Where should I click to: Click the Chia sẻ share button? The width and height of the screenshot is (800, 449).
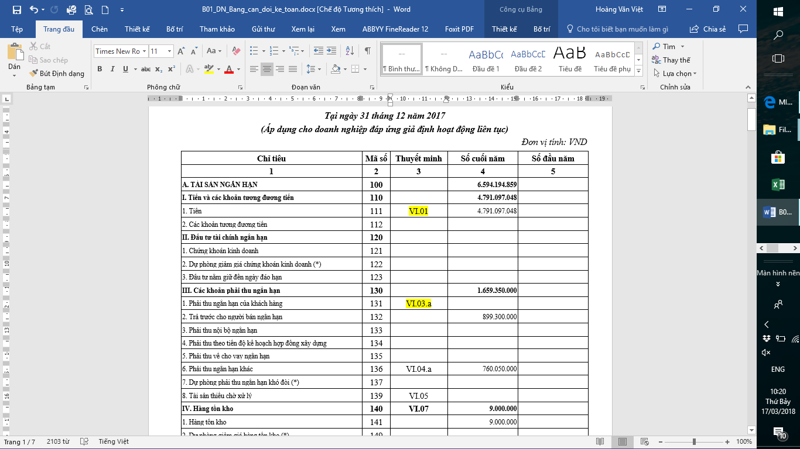709,29
